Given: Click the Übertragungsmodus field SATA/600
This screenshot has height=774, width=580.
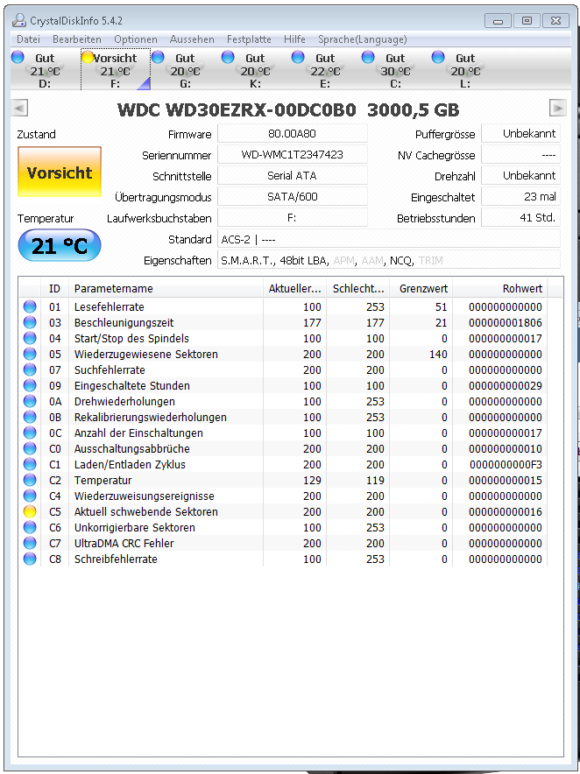Looking at the screenshot, I should coord(293,196).
